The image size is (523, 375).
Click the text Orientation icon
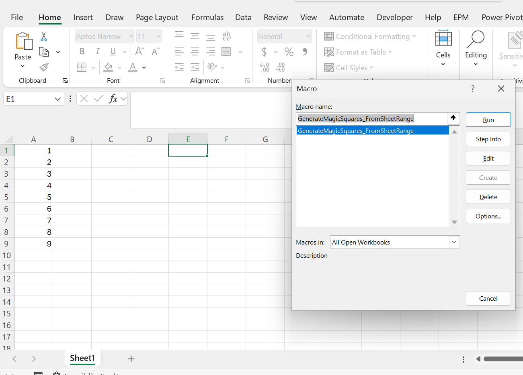[x=212, y=67]
